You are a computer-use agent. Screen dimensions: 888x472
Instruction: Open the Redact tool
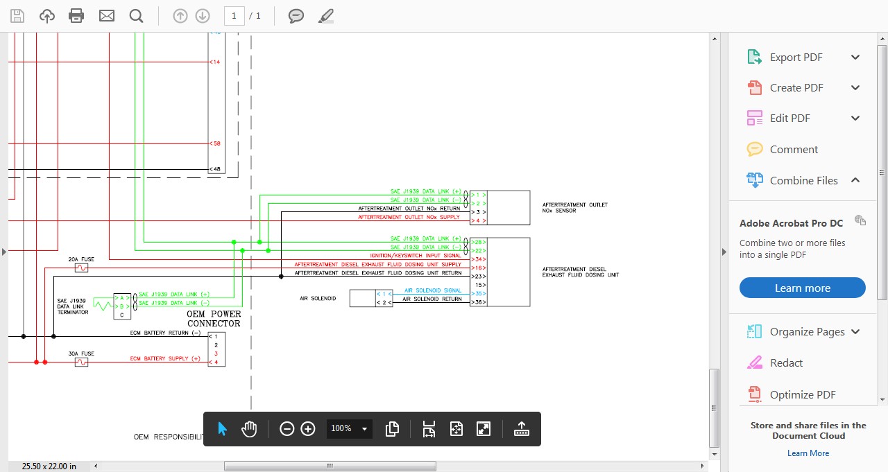pos(786,362)
